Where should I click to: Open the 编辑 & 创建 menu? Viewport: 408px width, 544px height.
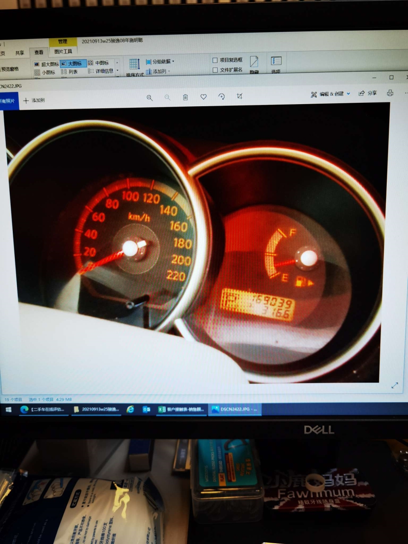pos(330,94)
